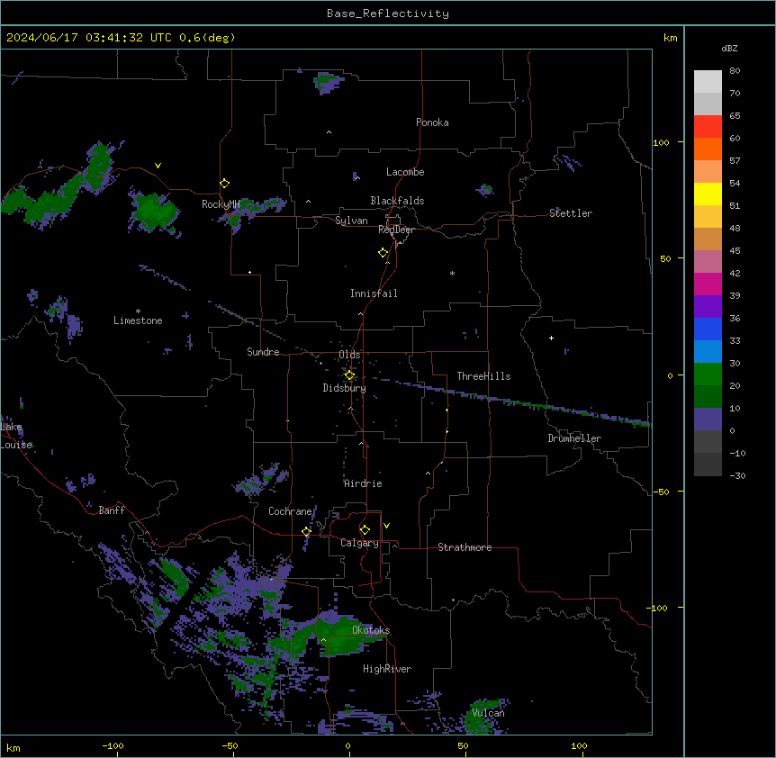Click the Limestone label
This screenshot has width=776, height=758.
tap(138, 320)
